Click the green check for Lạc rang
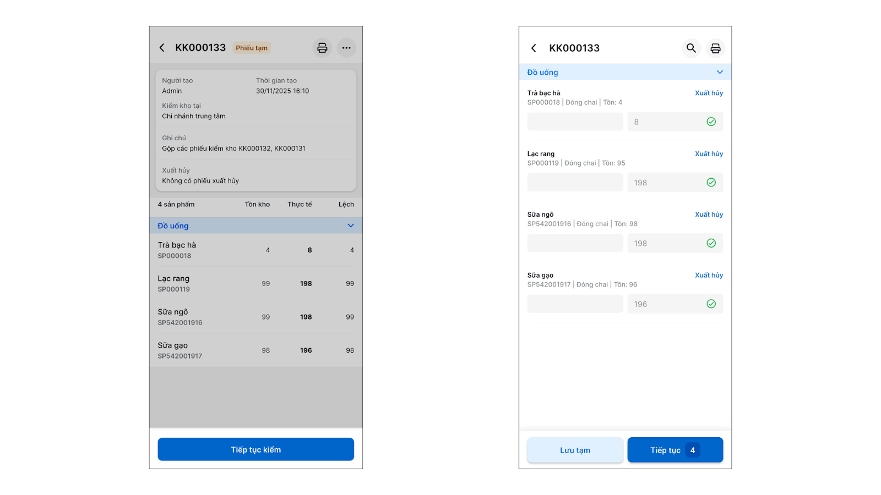 [x=711, y=182]
